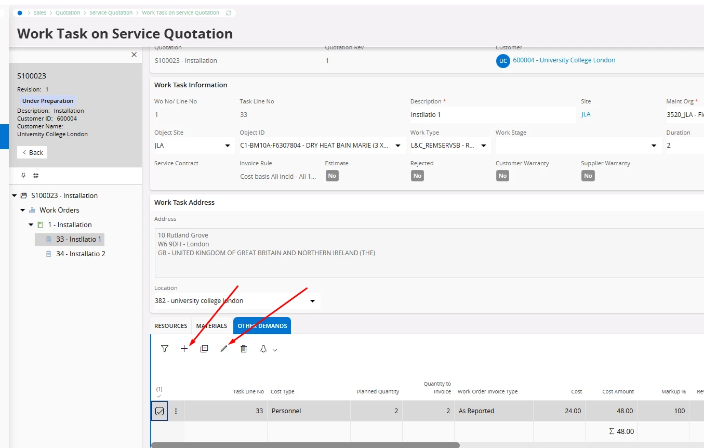The width and height of the screenshot is (704, 448).
Task: Click the pin icon above the tree
Action: click(x=23, y=176)
